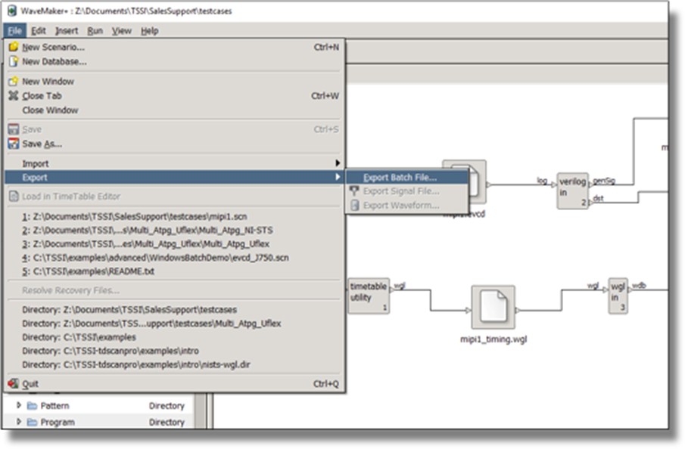Click the Ctrl+N shortcut on New Scenario row
This screenshot has height=449, width=685.
(x=326, y=47)
